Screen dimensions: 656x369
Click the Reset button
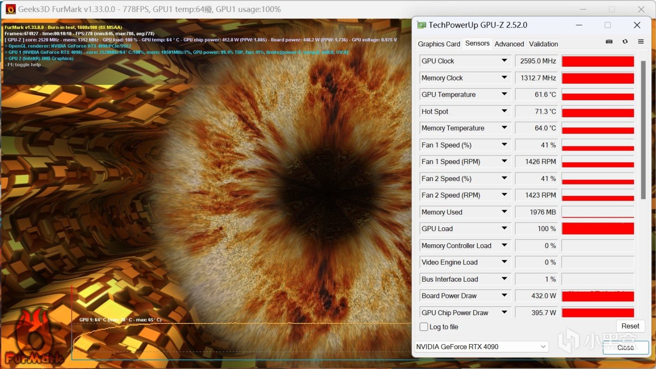point(630,326)
